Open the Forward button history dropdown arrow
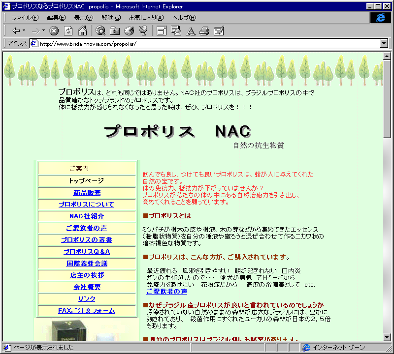This screenshot has width=394, height=354. [x=43, y=30]
